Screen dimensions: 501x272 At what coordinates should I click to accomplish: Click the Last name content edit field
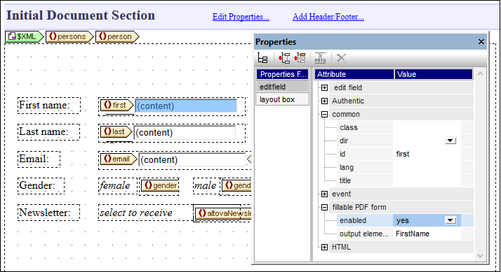pyautogui.click(x=185, y=132)
